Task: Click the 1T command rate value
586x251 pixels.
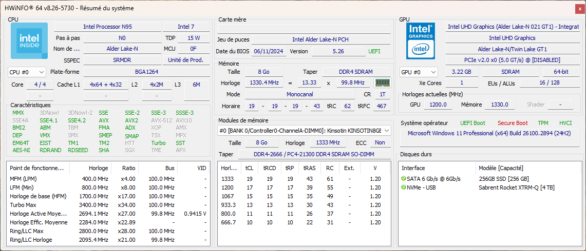Action: tap(382, 94)
